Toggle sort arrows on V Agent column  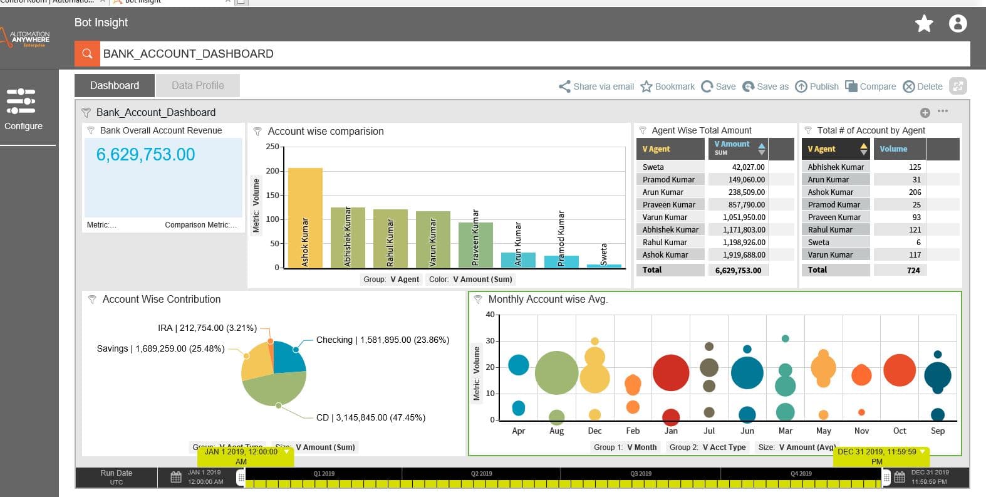click(864, 149)
